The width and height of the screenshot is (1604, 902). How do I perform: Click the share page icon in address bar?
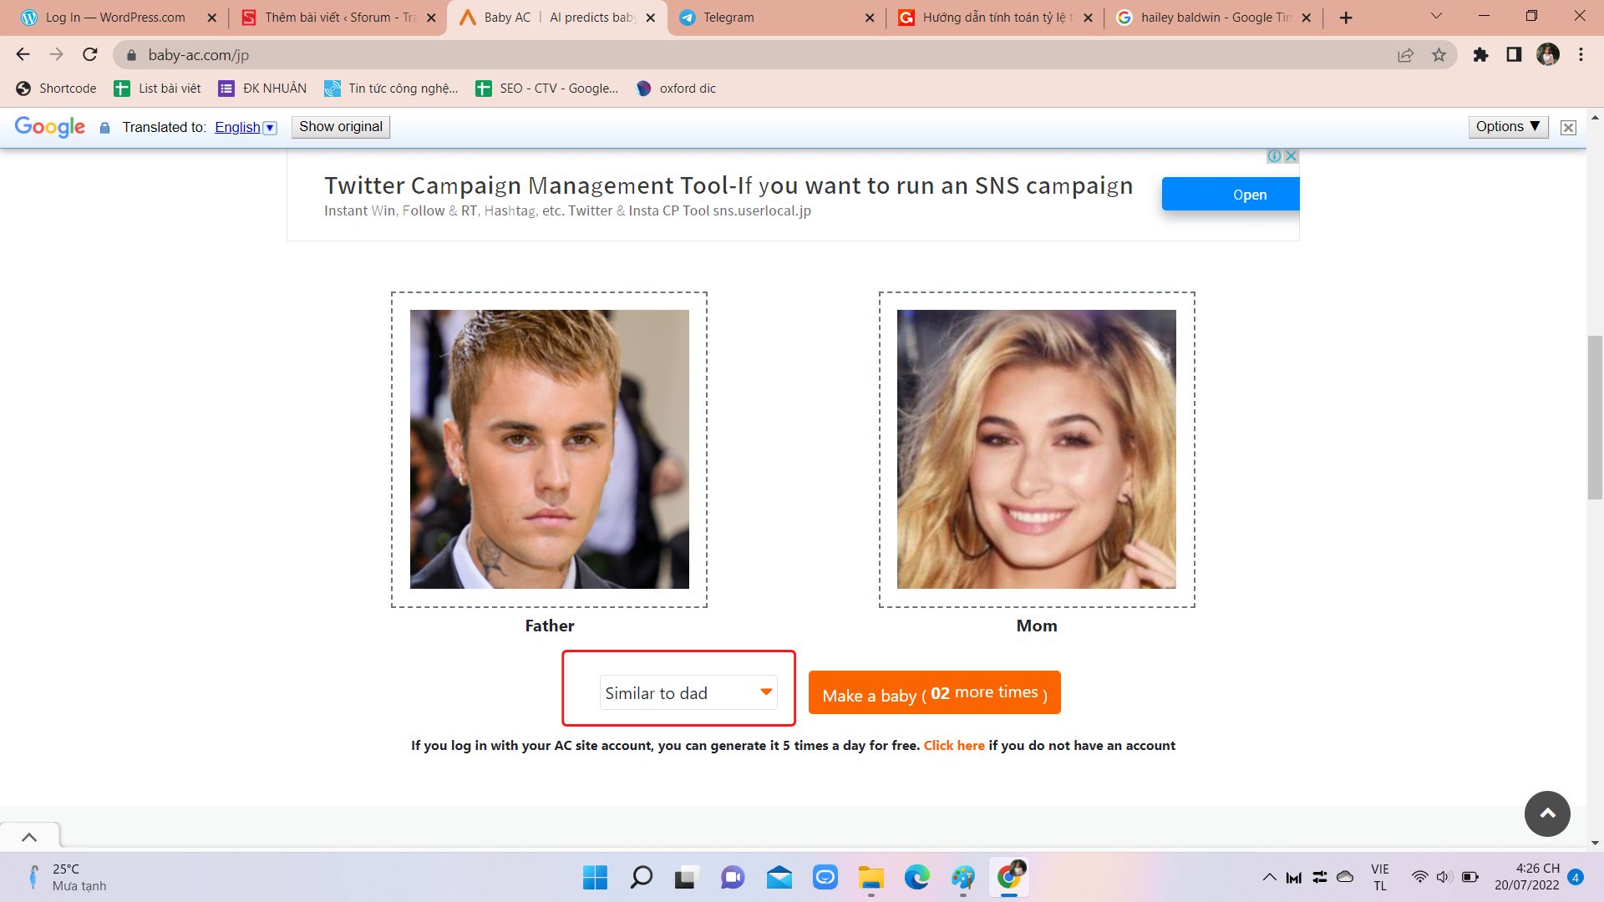(x=1405, y=55)
